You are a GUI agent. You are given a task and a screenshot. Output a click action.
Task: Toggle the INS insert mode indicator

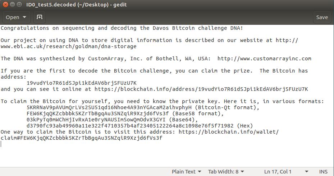323,172
